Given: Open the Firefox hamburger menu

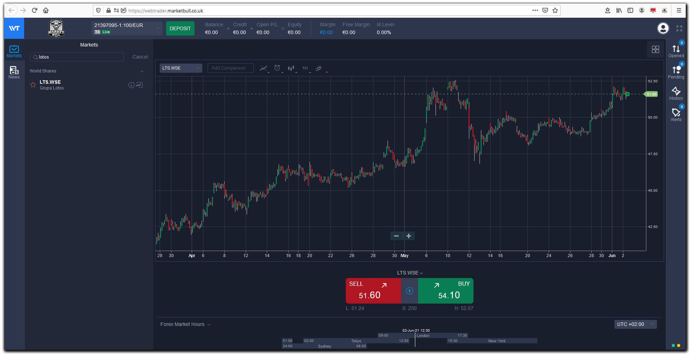Looking at the screenshot, I should click(679, 10).
